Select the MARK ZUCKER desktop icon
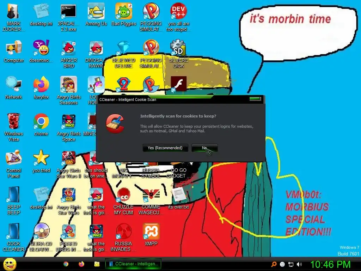 coord(13,18)
